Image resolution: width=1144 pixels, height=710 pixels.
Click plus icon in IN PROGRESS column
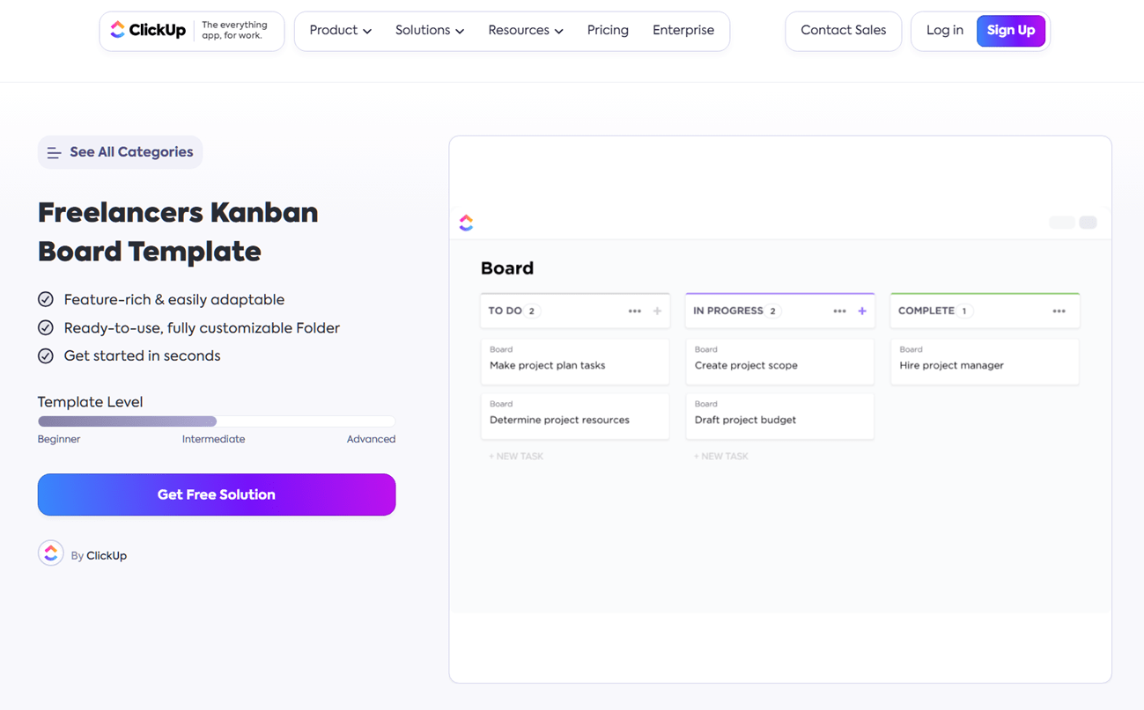[x=862, y=311]
